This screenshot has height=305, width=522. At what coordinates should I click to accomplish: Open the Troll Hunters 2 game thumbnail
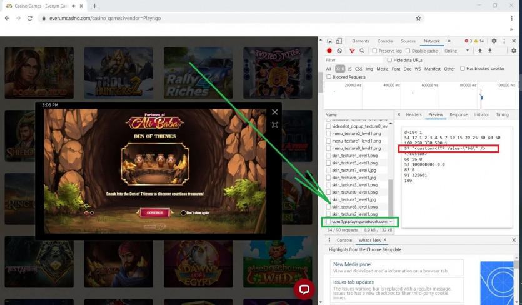click(x=119, y=73)
